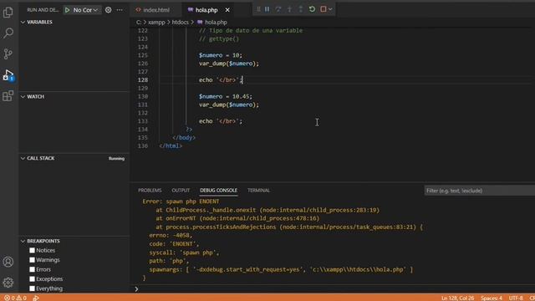Image resolution: width=535 pixels, height=301 pixels.
Task: Select the Debug Console tab
Action: coord(218,190)
